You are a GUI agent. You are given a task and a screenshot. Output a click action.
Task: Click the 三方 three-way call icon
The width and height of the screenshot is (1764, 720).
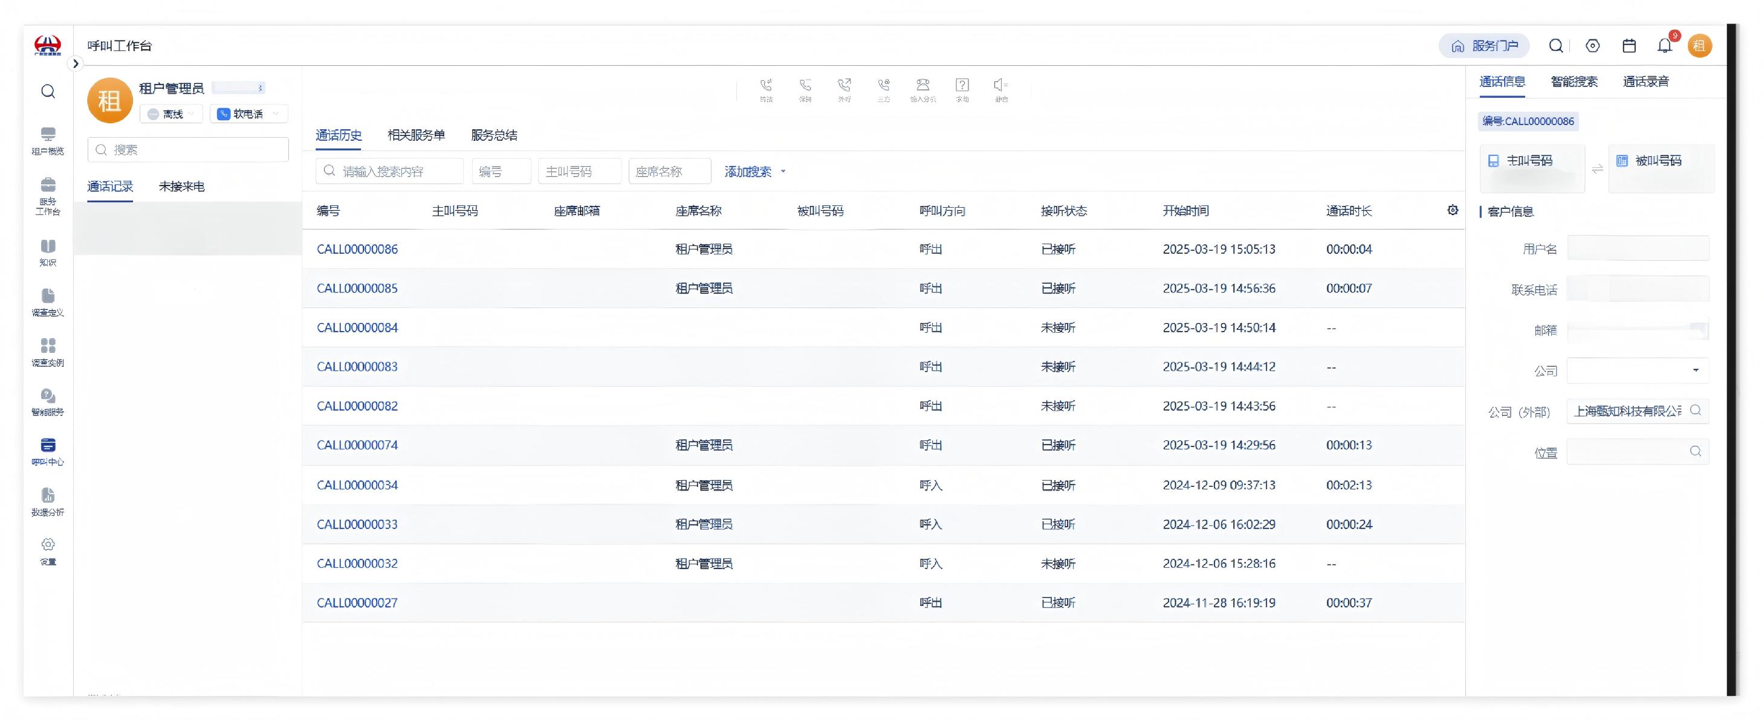(x=883, y=89)
